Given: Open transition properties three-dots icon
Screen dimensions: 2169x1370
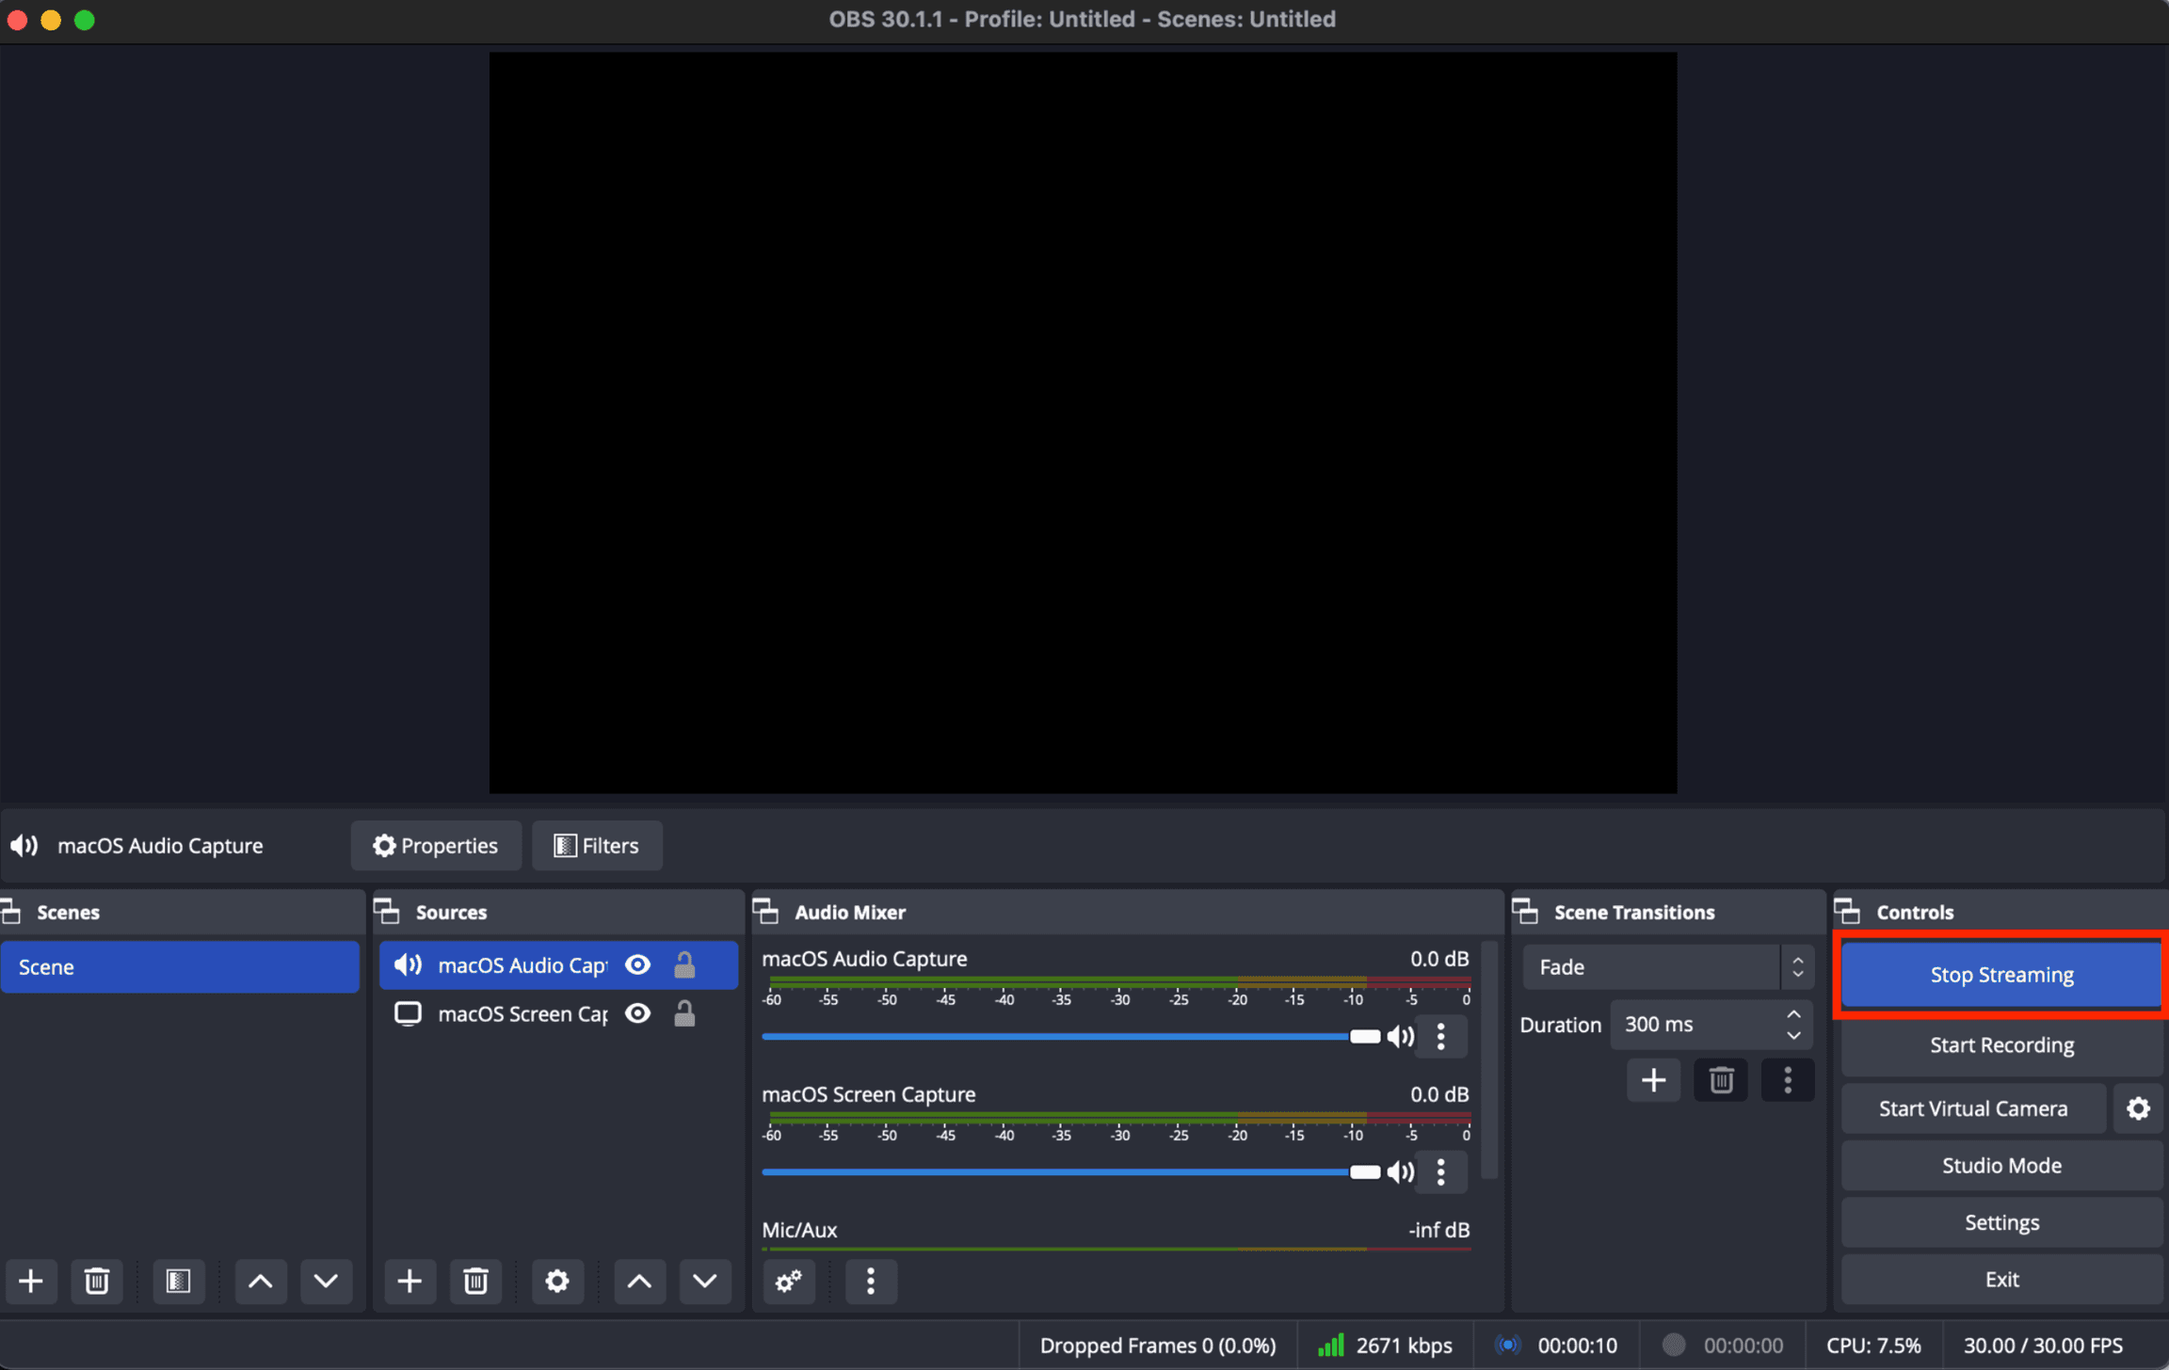Looking at the screenshot, I should pyautogui.click(x=1788, y=1079).
